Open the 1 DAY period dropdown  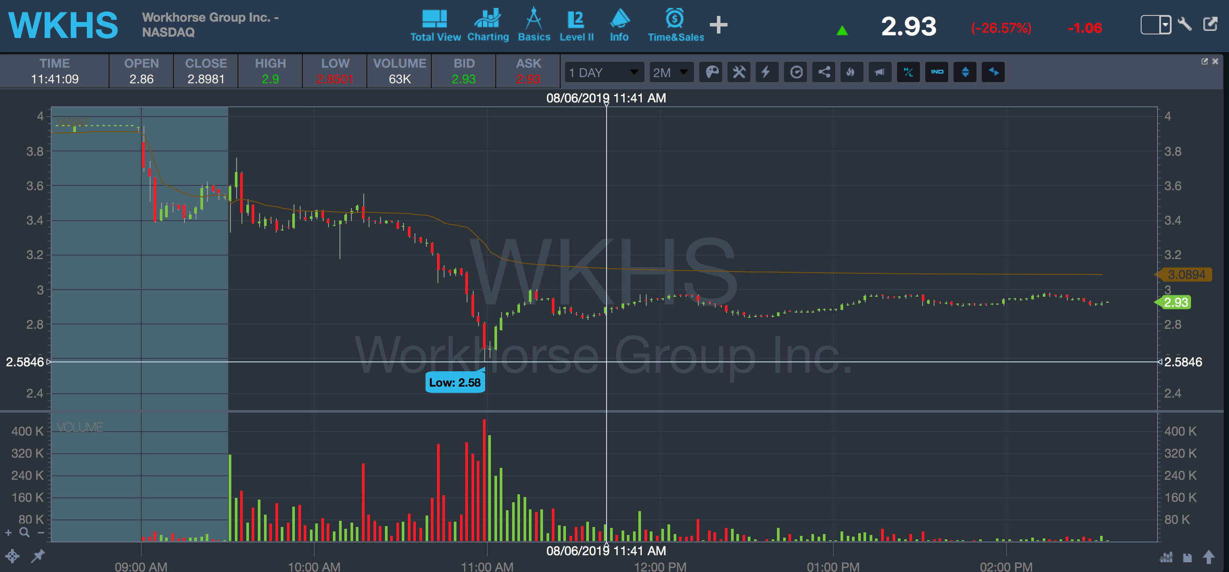pos(603,72)
